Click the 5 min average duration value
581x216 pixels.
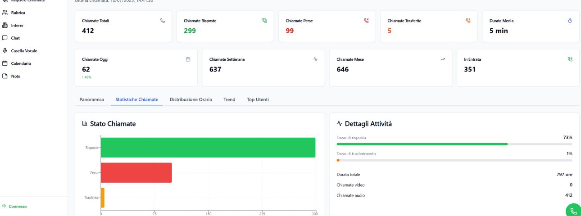click(x=499, y=31)
